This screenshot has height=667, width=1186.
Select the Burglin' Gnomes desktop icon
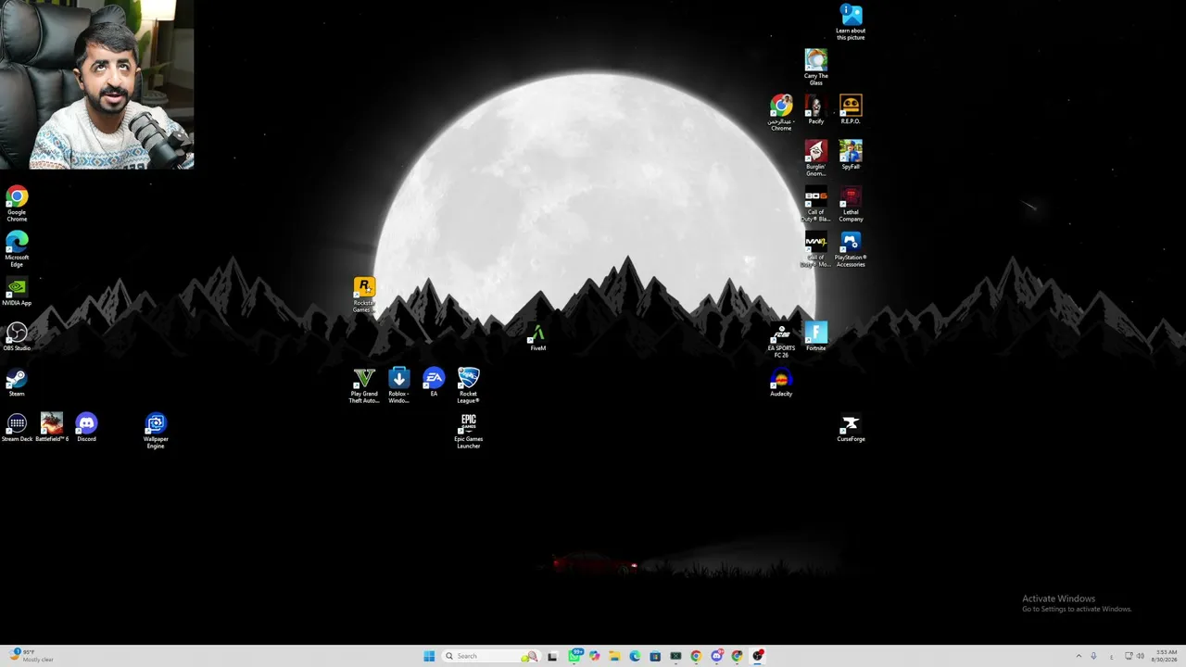click(x=816, y=158)
